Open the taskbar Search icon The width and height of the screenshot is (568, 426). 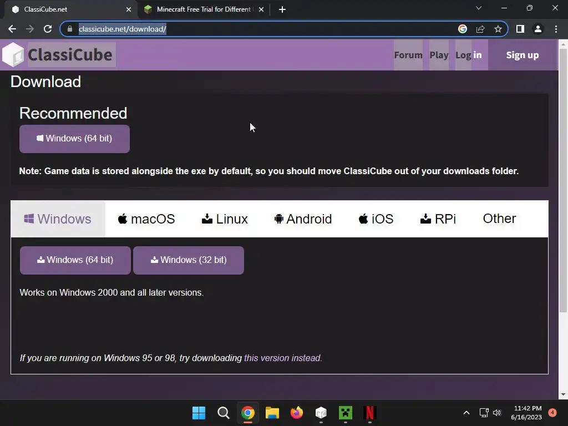click(x=223, y=413)
